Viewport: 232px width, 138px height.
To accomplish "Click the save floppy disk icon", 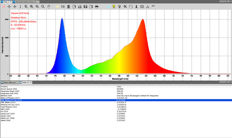I will coord(86,7).
